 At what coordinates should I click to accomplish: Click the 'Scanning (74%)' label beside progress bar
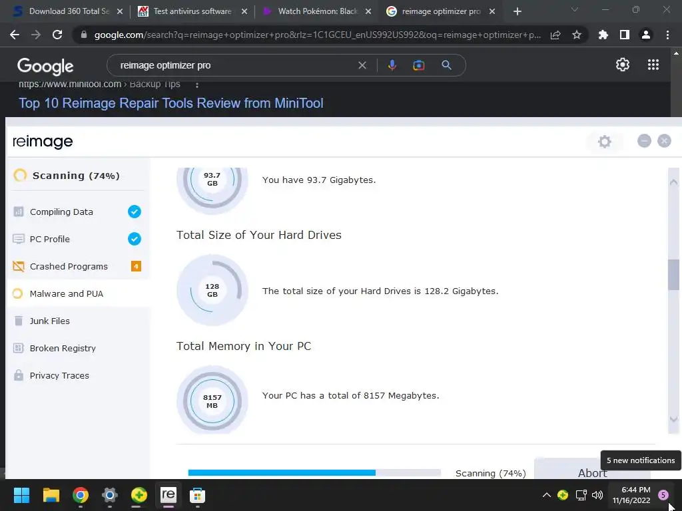click(x=491, y=473)
